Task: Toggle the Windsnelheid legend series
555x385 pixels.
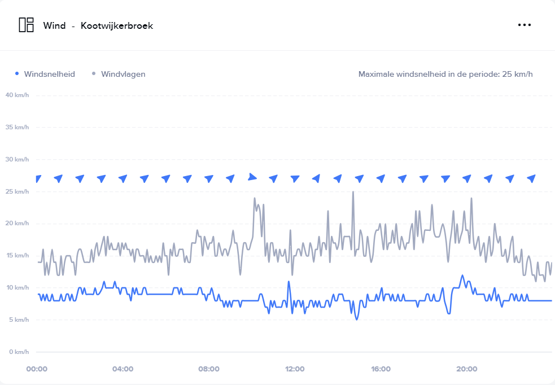Action: 49,74
